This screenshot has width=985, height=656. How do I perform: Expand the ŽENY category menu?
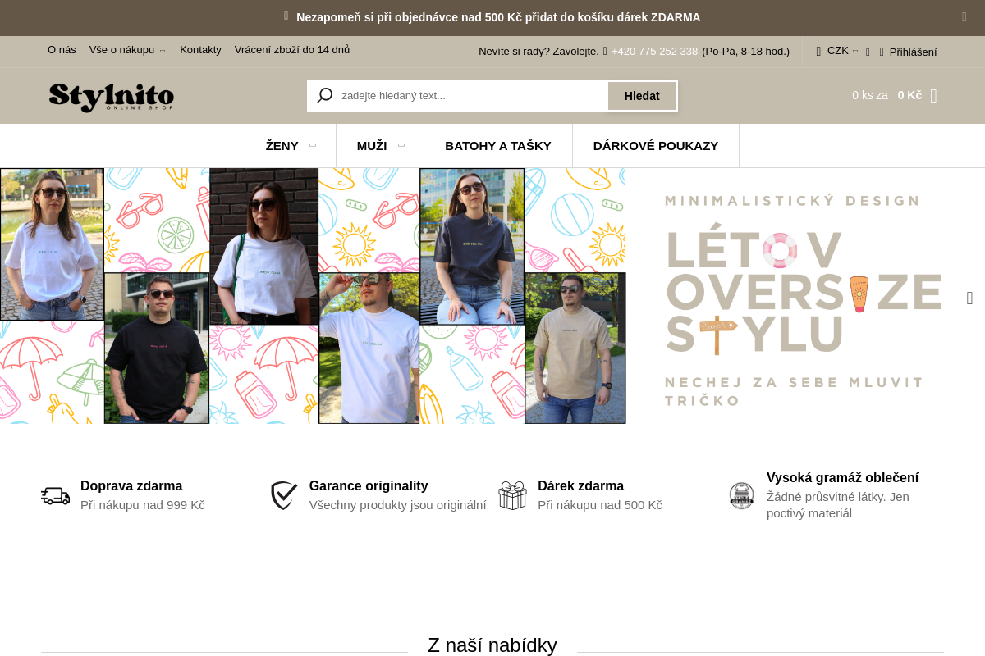(x=291, y=146)
